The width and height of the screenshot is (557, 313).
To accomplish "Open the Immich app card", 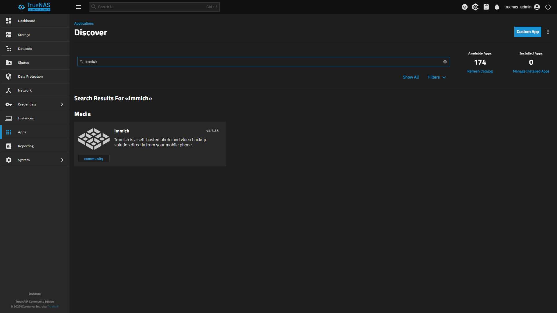I will click(x=150, y=144).
